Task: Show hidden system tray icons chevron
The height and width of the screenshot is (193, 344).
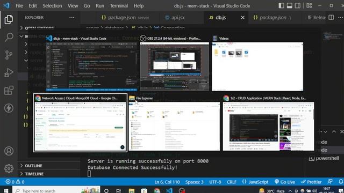Action: 290,191
